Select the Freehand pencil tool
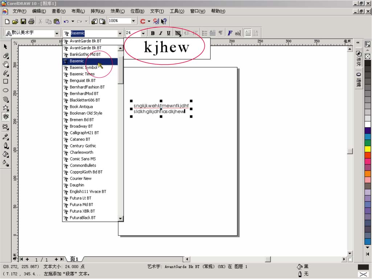 tap(6, 73)
